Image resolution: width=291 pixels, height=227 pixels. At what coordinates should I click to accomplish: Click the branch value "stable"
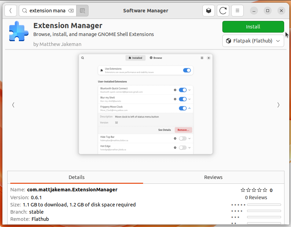coord(36,212)
